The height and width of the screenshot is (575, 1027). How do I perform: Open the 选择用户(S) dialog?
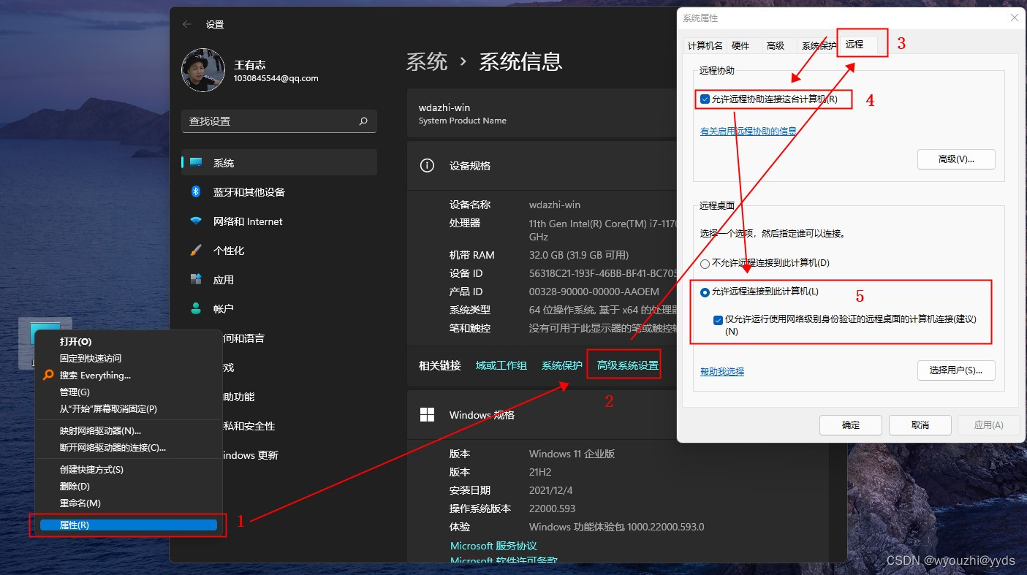tap(956, 370)
